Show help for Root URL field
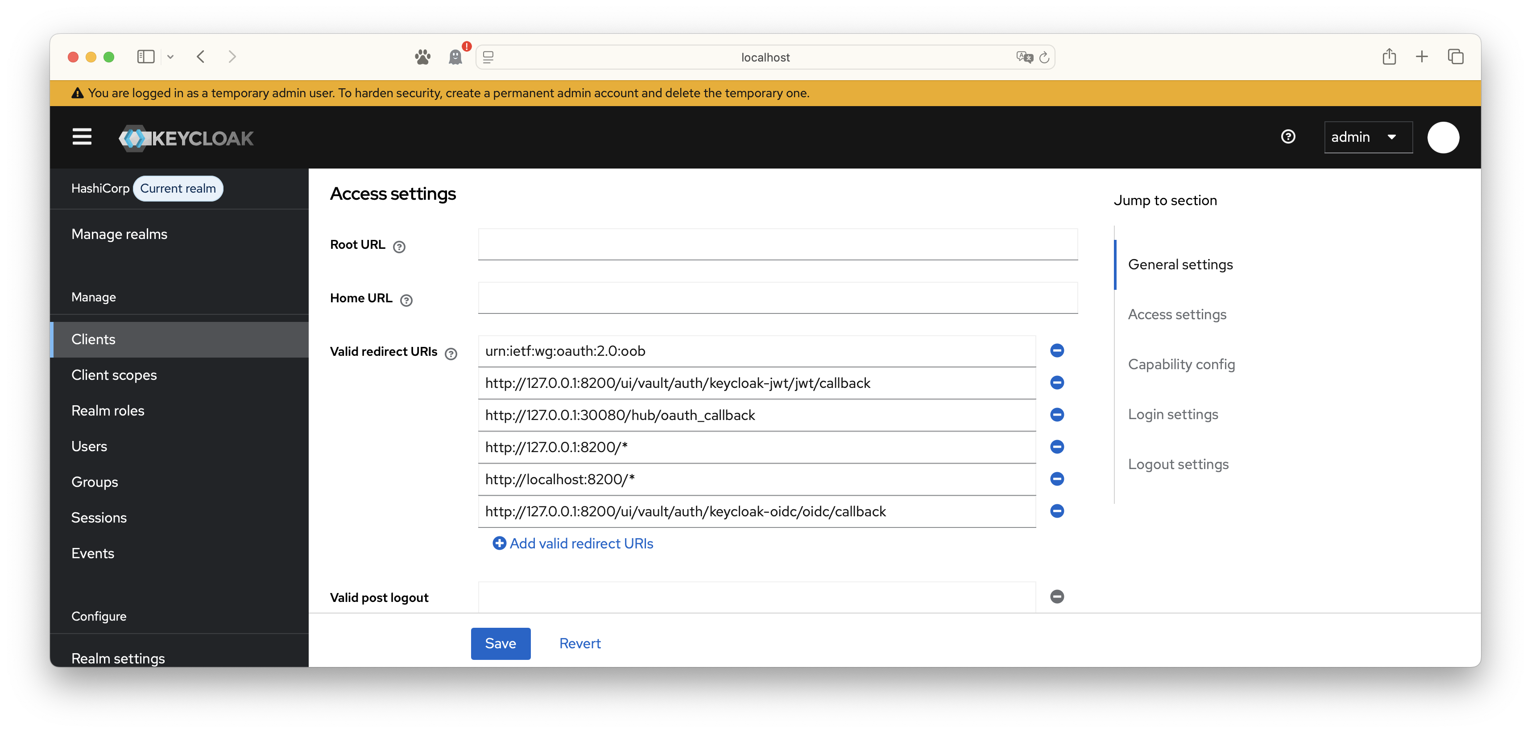 399,247
